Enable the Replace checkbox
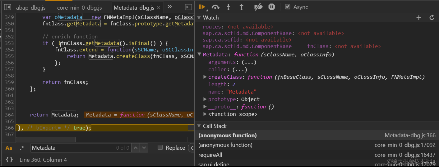Viewport: 439px width, 167px height. (x=160, y=147)
